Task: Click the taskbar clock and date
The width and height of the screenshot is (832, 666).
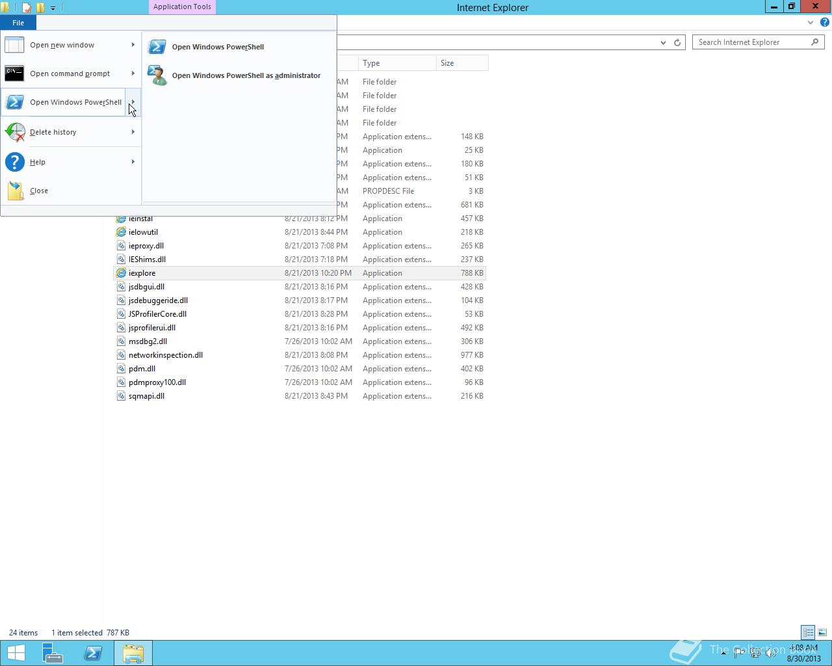Action: pos(804,653)
